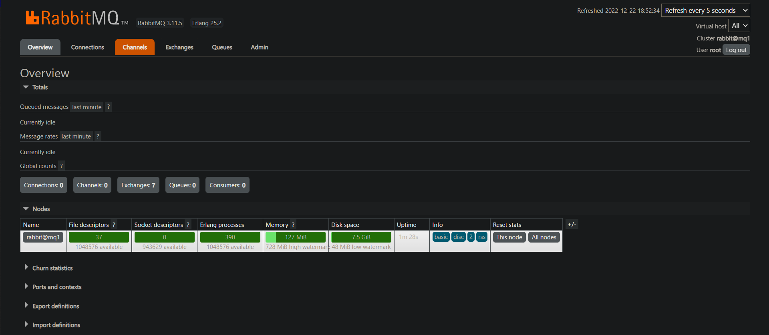Switch to the Exchanges tab
The image size is (769, 335).
(x=179, y=47)
